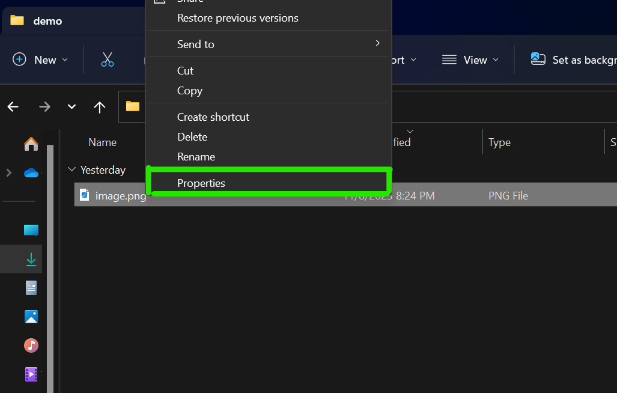
Task: Open the Videos folder in sidebar
Action: click(31, 374)
